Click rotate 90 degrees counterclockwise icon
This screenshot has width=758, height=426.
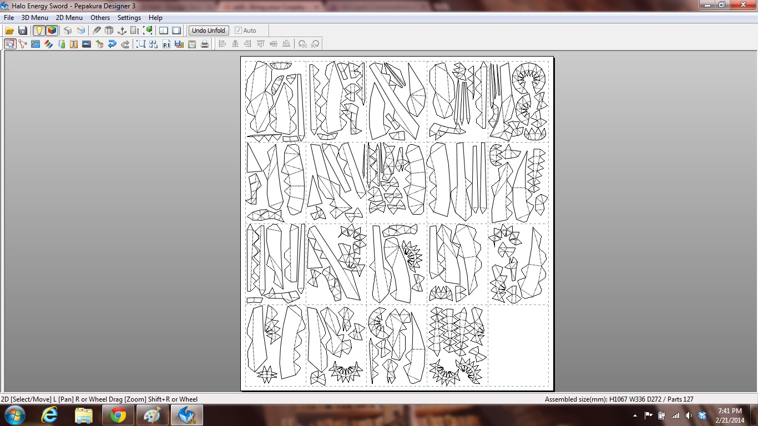pos(302,44)
